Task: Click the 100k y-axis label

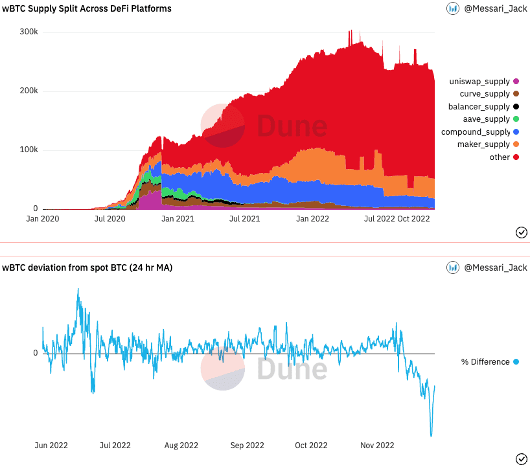Action: pyautogui.click(x=29, y=150)
